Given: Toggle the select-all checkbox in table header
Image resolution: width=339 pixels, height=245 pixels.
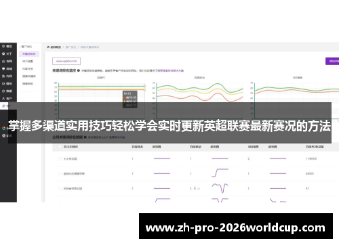Looking at the screenshot, I should [x=60, y=147].
